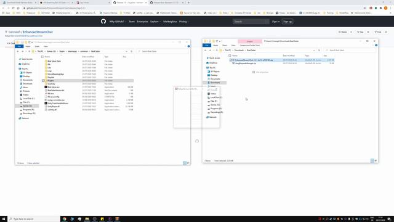Viewport: 394px width, 222px height.
Task: Expand the Explore dropdown in GitHub header
Action: point(155,22)
